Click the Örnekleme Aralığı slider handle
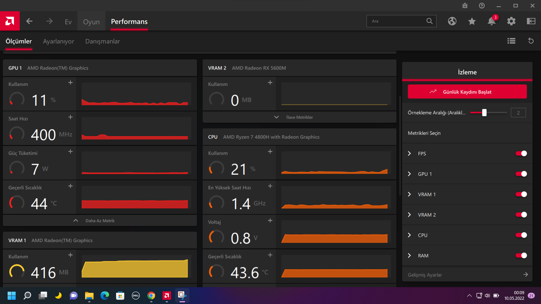 (x=484, y=113)
